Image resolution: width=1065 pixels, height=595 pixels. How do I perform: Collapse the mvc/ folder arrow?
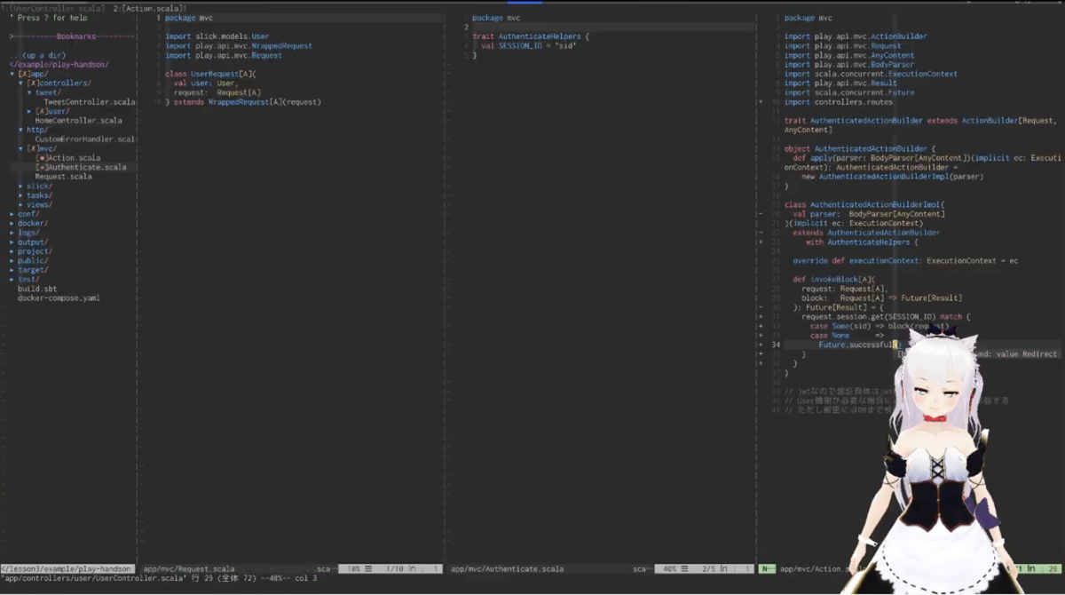20,148
